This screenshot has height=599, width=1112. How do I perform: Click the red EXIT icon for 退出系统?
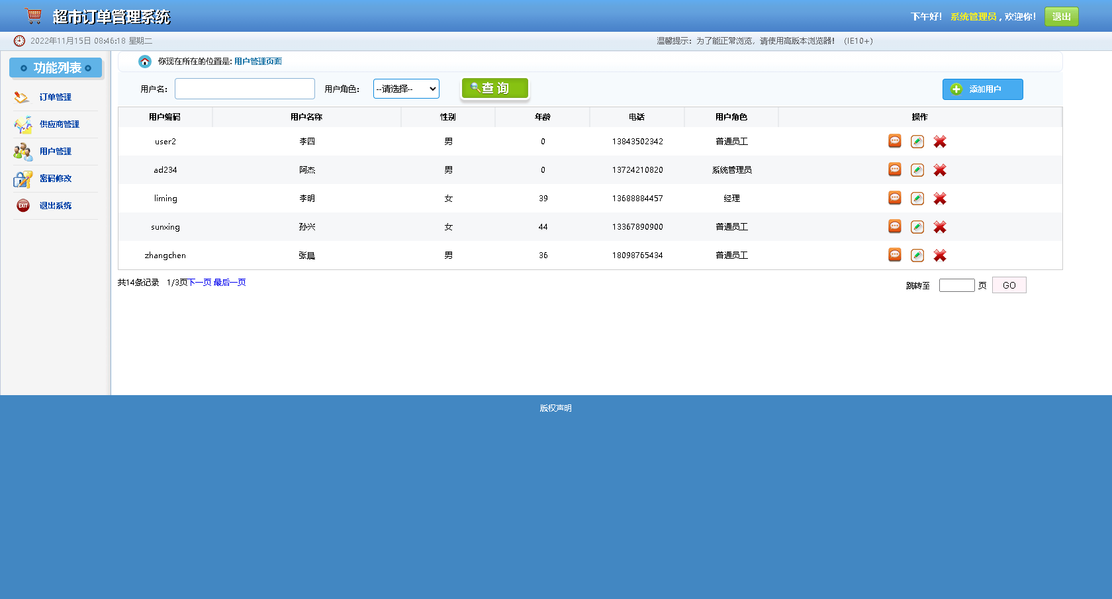click(x=22, y=205)
